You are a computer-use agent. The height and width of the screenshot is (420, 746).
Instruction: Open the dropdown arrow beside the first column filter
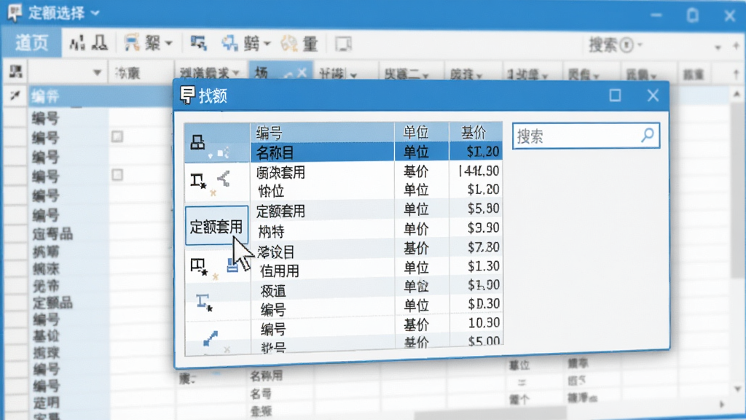[x=97, y=73]
